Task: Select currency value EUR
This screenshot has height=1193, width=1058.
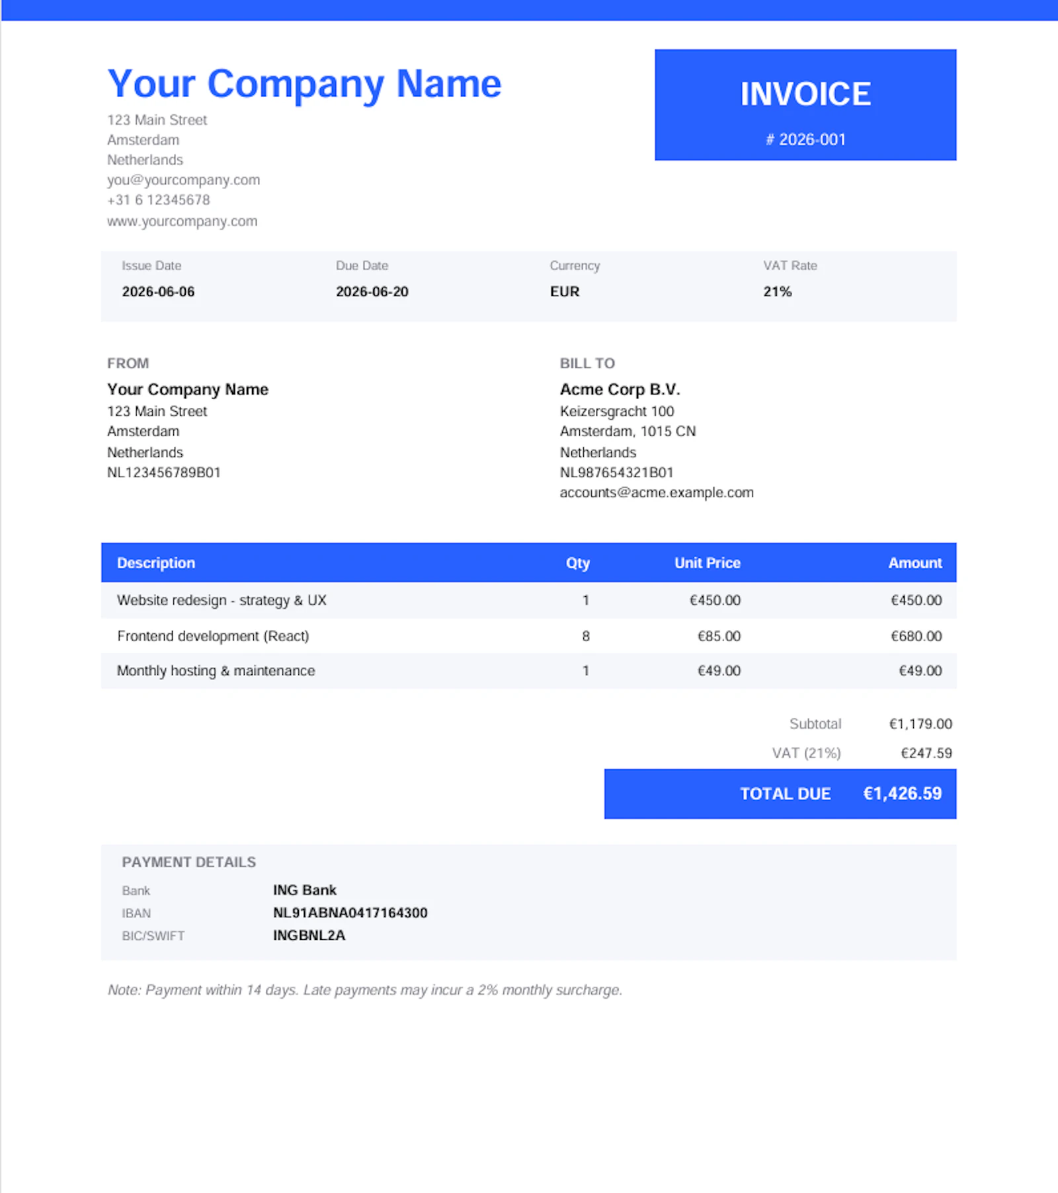Action: (x=564, y=291)
